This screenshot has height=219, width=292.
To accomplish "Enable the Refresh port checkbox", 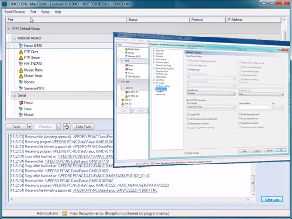I will [188, 70].
